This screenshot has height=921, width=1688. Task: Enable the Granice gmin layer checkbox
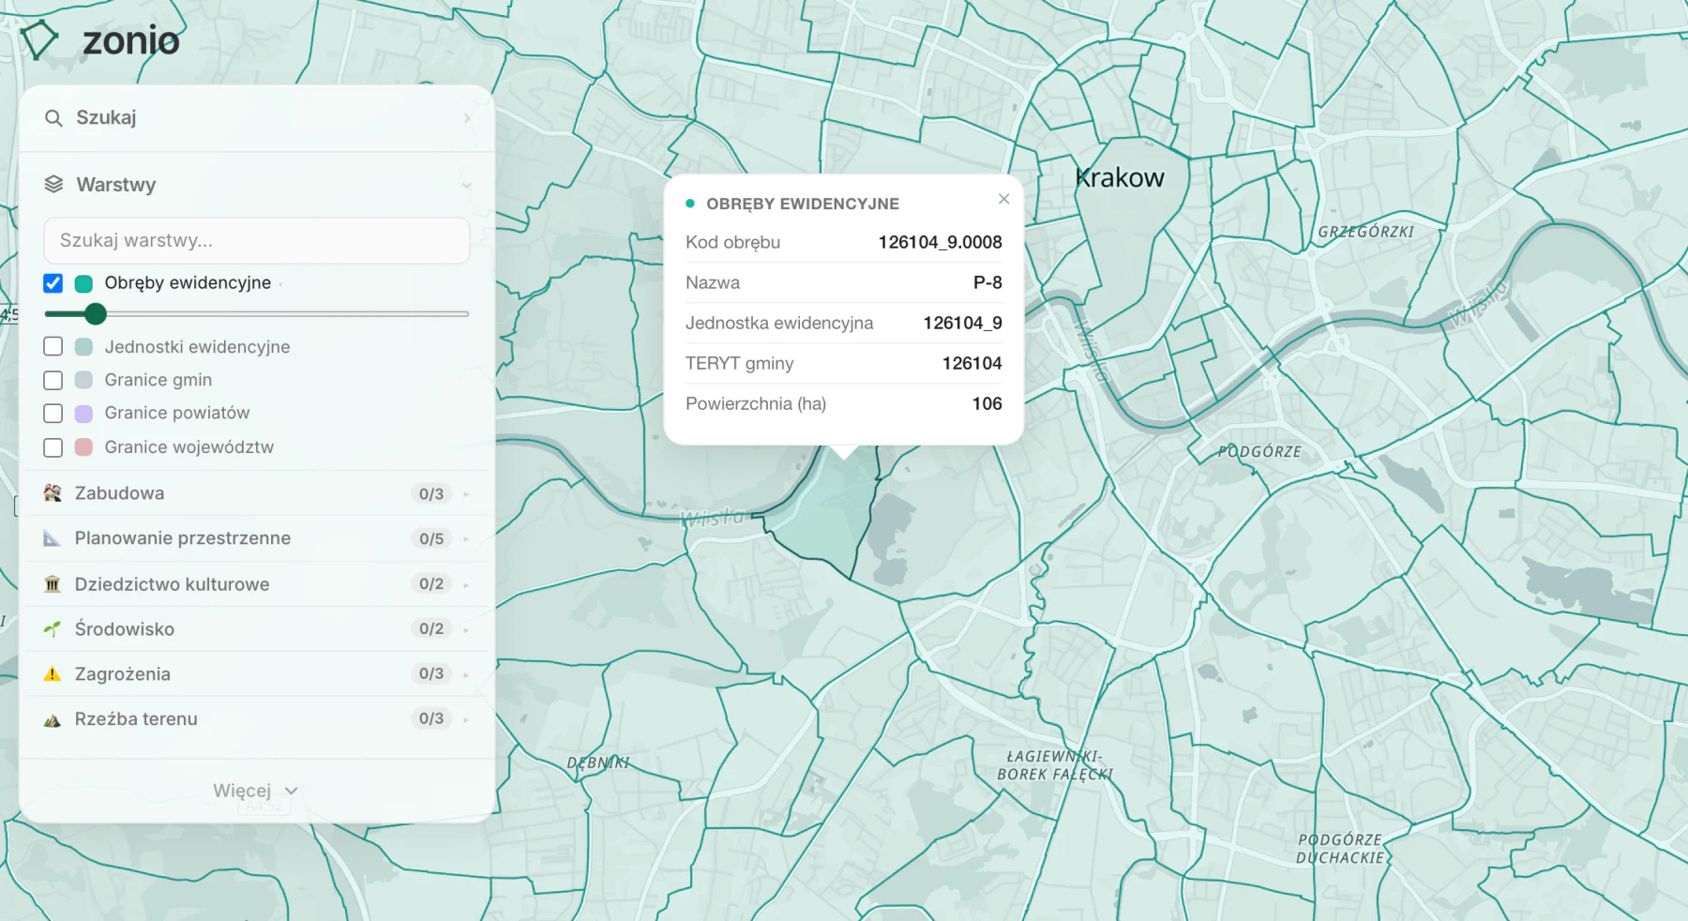tap(53, 380)
